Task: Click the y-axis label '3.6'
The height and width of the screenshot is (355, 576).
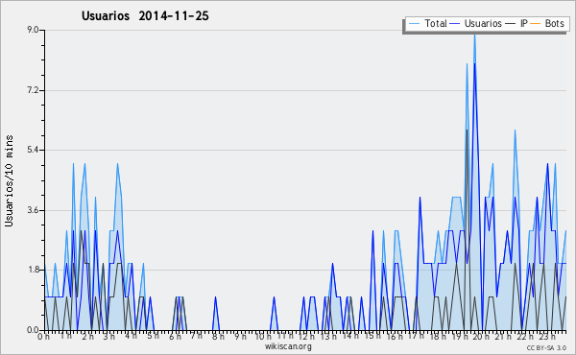Action: [33, 210]
